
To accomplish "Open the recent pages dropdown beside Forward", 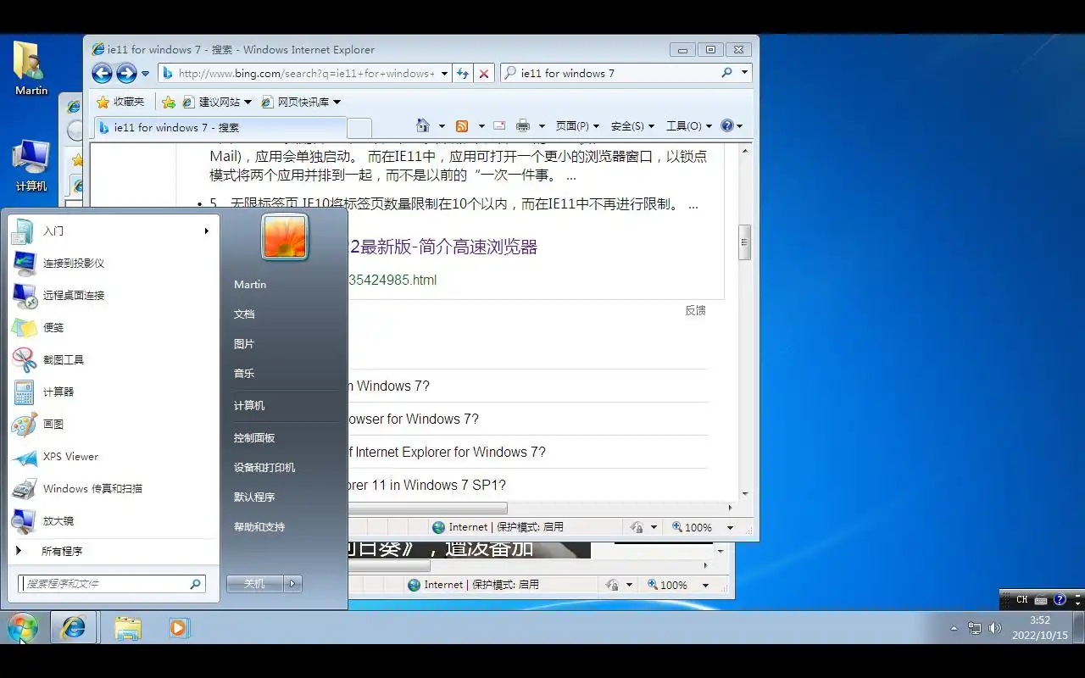I will pyautogui.click(x=146, y=74).
